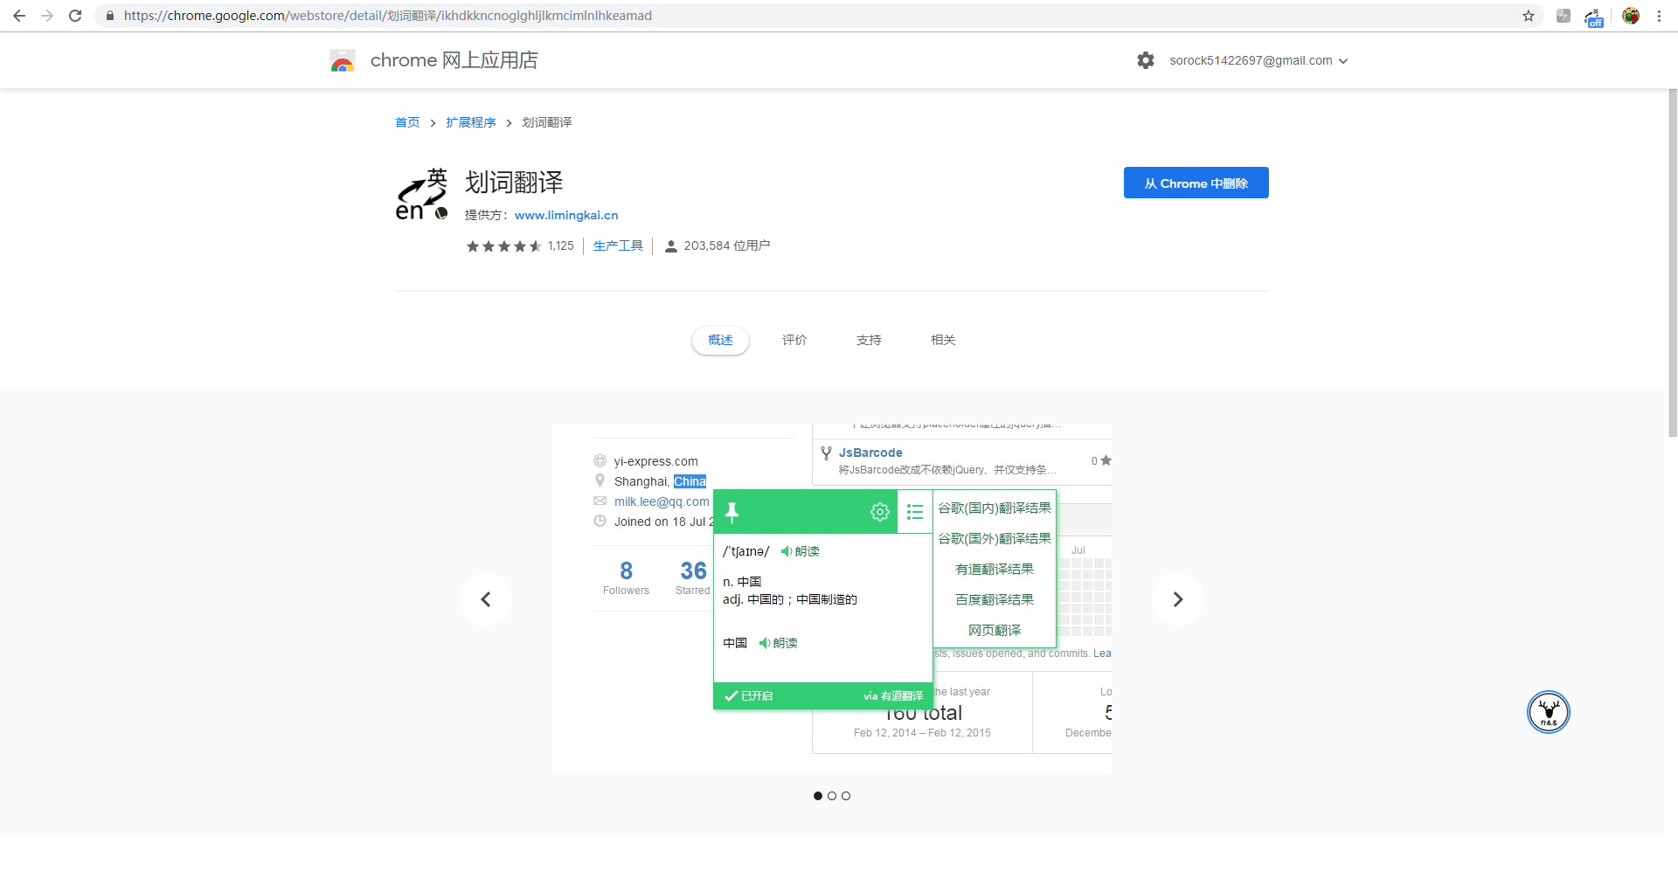This screenshot has width=1678, height=878.
Task: Open the Web Store settings gear
Action: [x=1146, y=60]
